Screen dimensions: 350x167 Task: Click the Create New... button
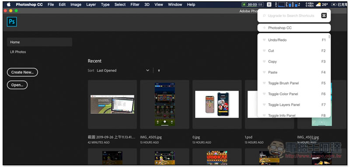point(23,72)
